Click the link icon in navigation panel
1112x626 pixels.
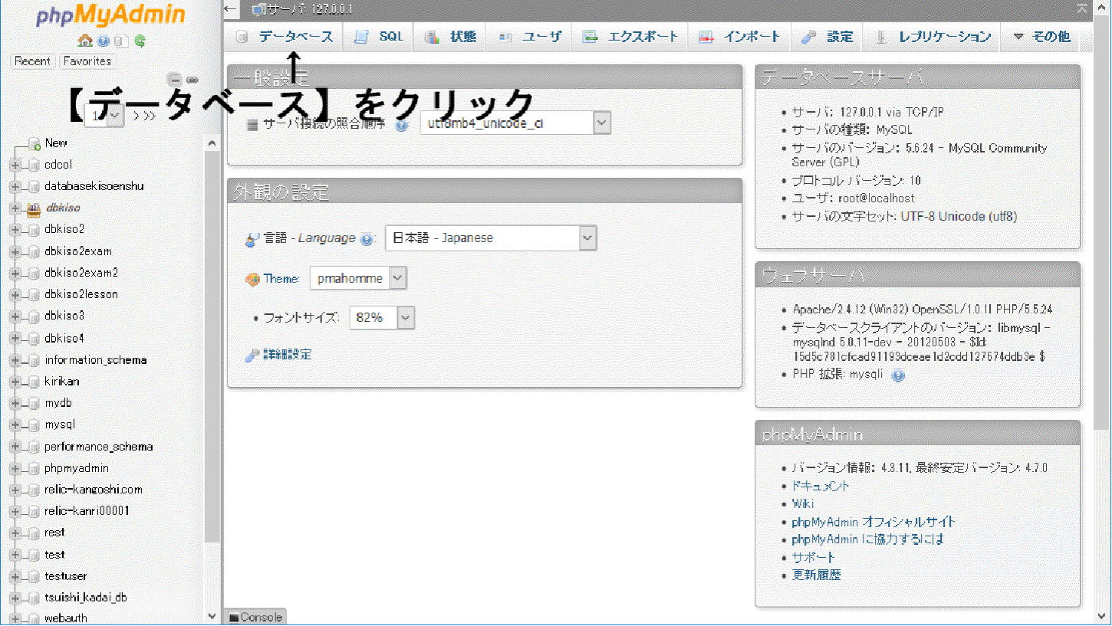192,79
